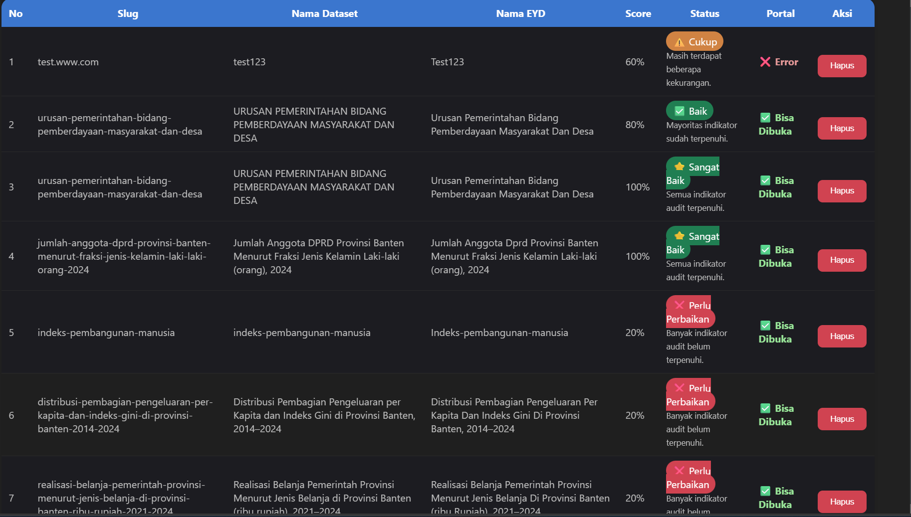Delete test.www.com row with Hapus
911x517 pixels.
(842, 66)
